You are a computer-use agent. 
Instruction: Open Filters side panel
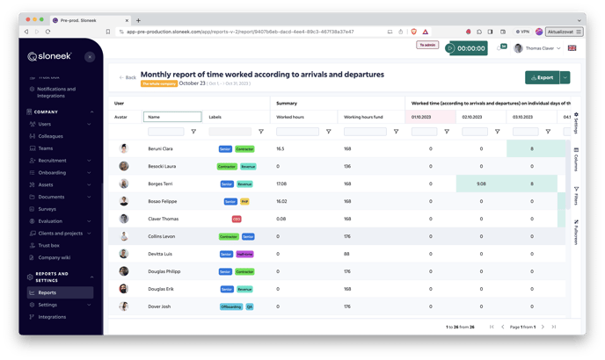(x=576, y=196)
